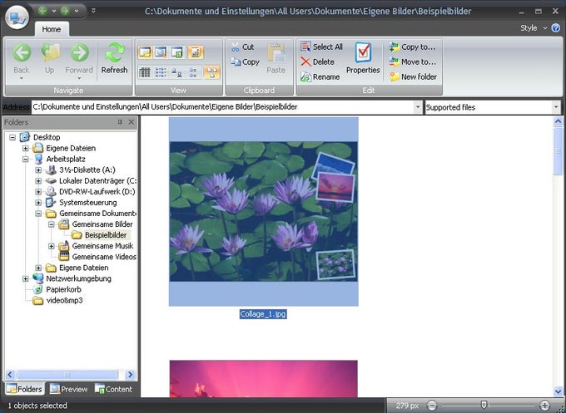This screenshot has width=566, height=413.
Task: Open dropdown arrow under Forward button
Action: (x=79, y=78)
